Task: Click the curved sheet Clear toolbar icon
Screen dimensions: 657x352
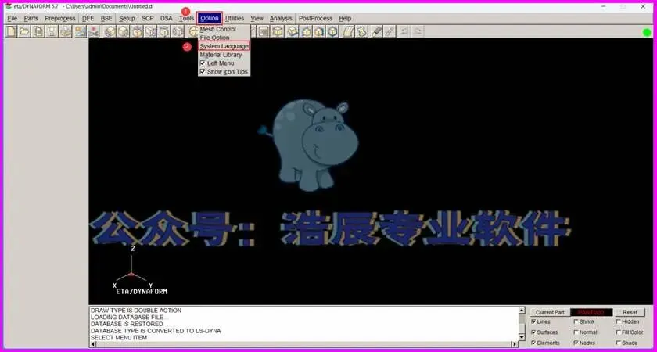Action: pyautogui.click(x=349, y=31)
